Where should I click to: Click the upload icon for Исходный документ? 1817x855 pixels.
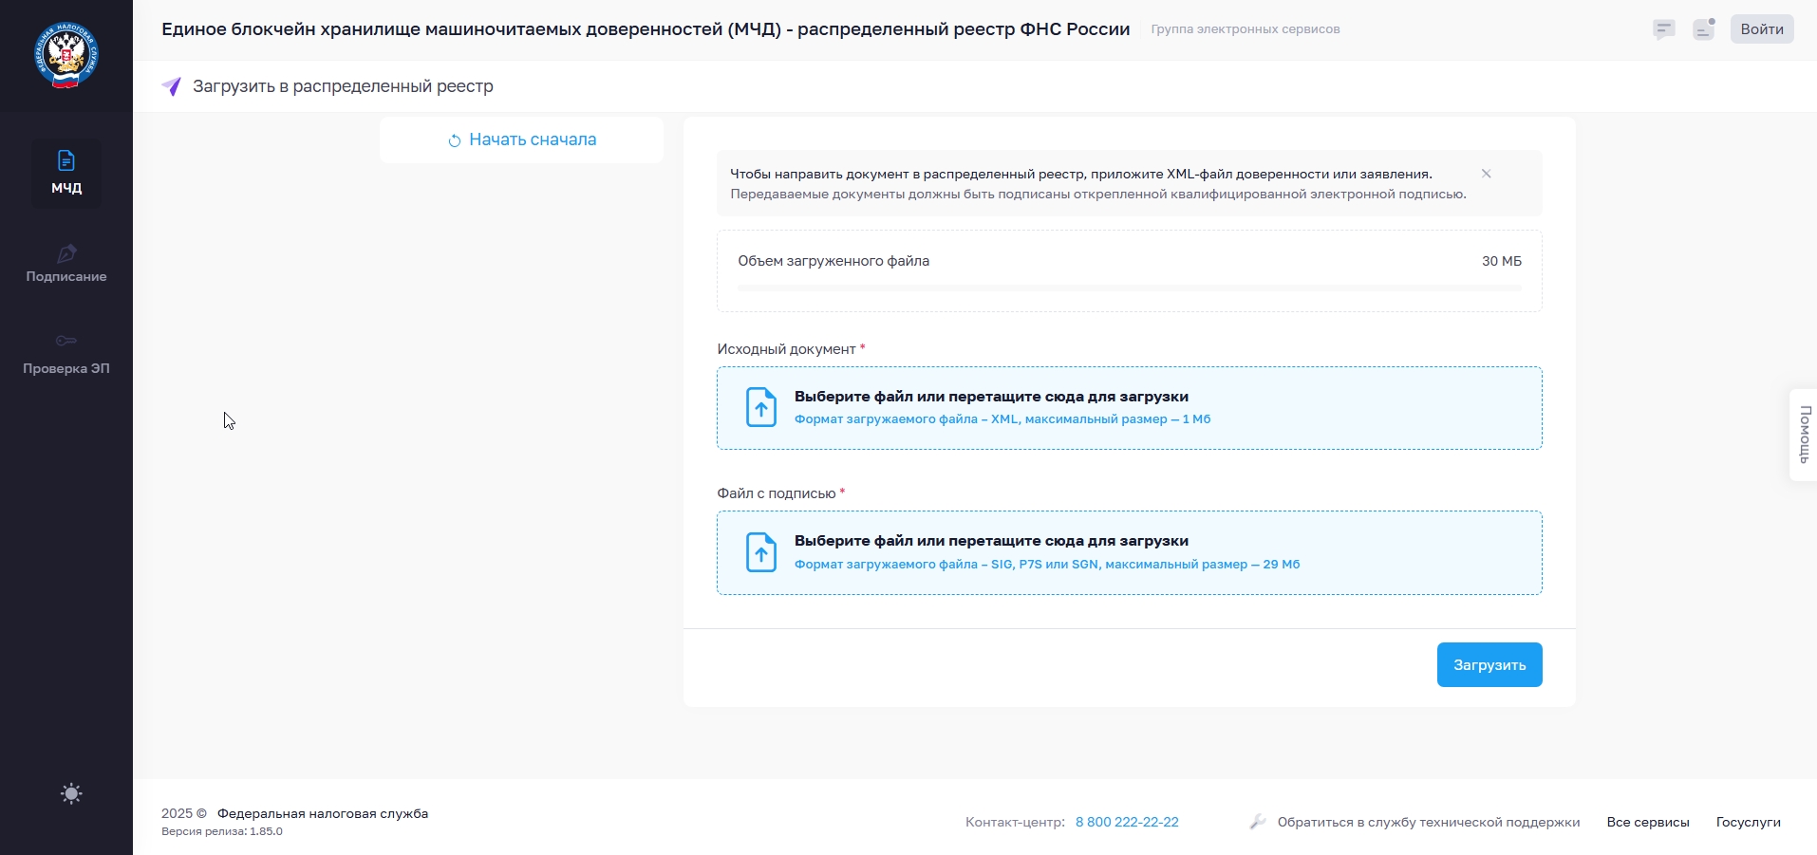point(760,408)
